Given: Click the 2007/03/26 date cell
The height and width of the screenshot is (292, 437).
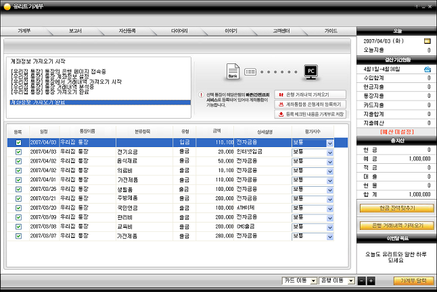Looking at the screenshot, I should [44, 189].
